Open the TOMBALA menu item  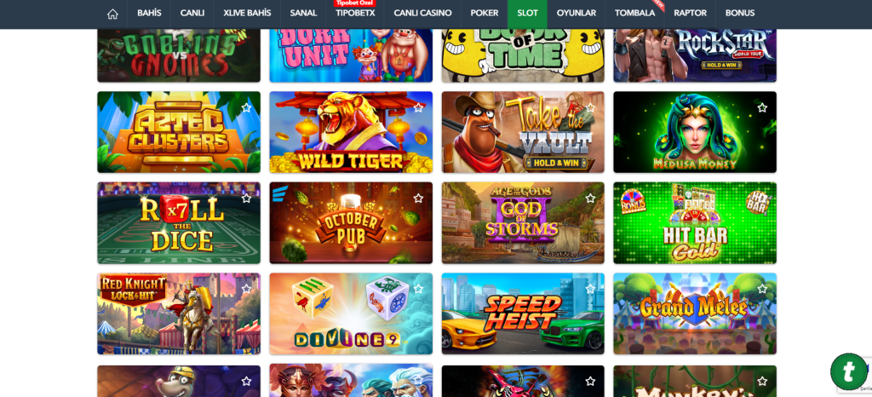[x=634, y=14]
